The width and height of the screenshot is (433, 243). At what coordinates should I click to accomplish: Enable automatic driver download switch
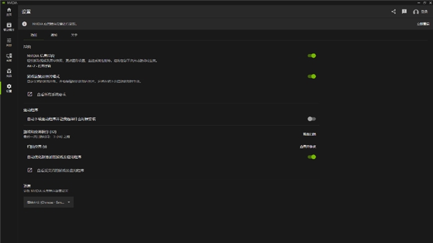pos(312,119)
